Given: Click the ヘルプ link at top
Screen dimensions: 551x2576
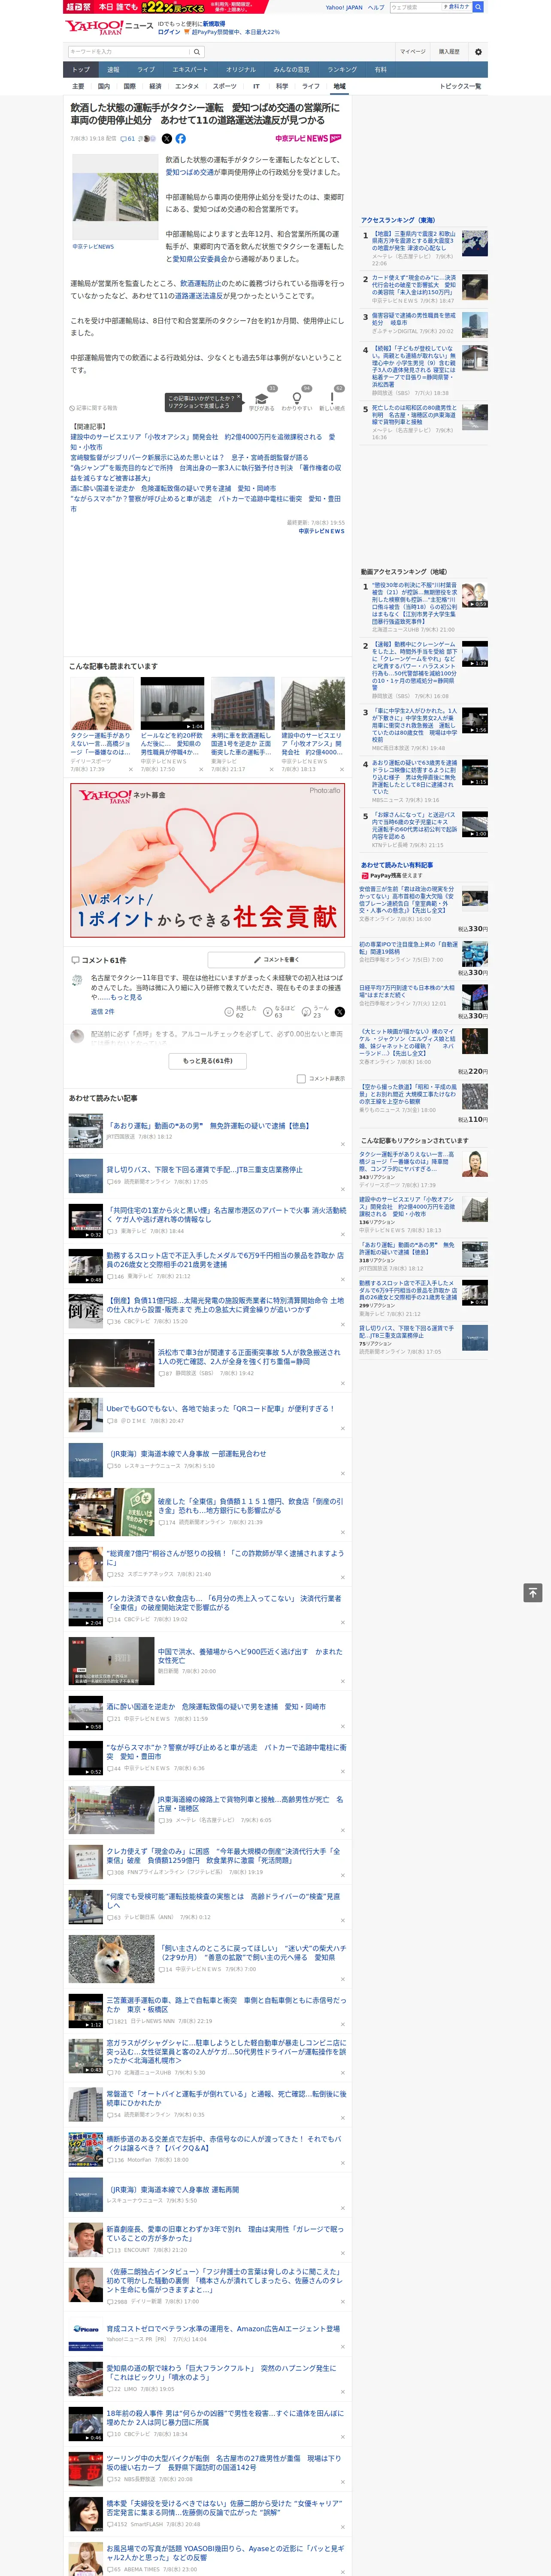Looking at the screenshot, I should click(376, 7).
